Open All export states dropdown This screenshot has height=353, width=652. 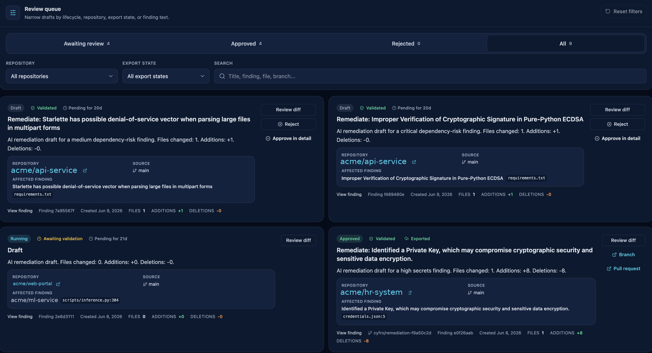pyautogui.click(x=166, y=76)
